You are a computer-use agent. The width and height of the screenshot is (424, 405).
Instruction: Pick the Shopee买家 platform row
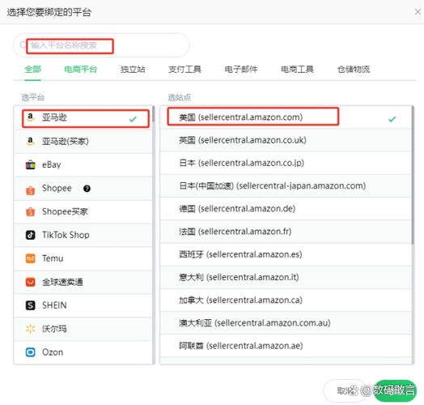tap(83, 211)
